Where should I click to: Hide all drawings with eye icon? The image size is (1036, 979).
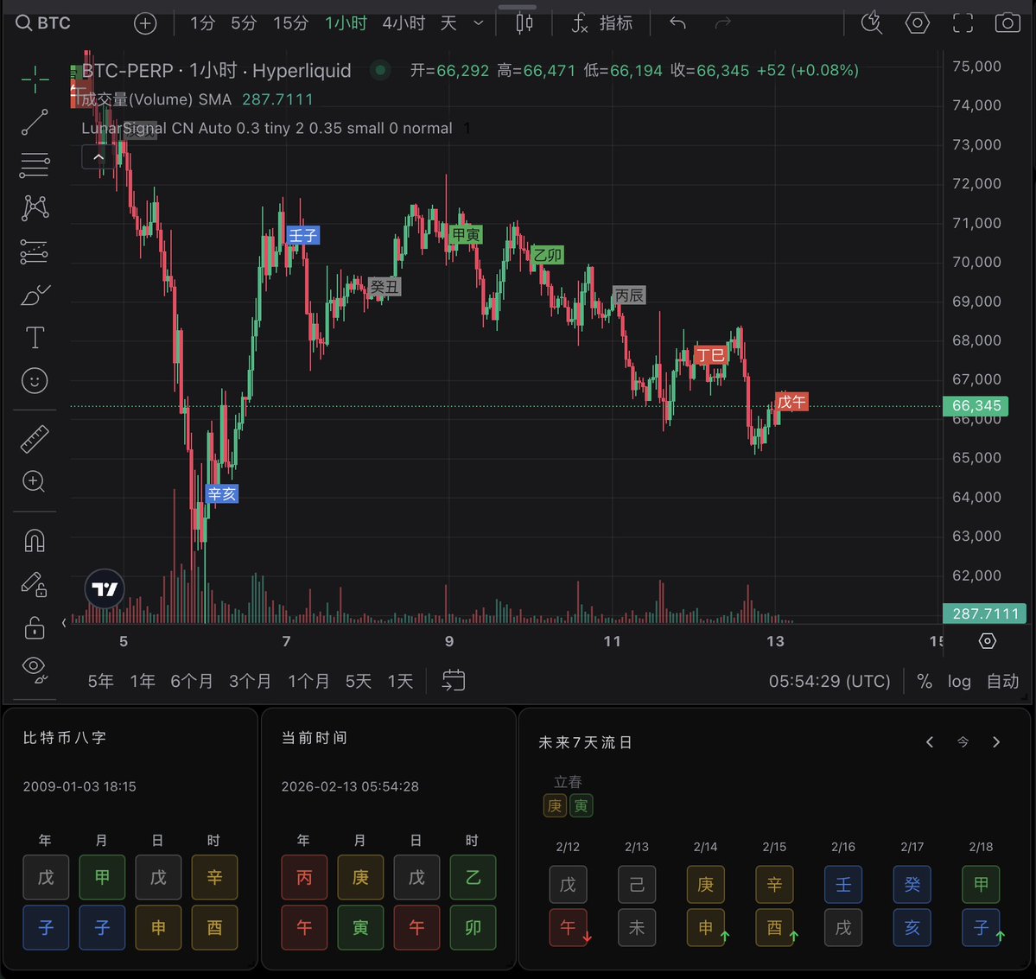pyautogui.click(x=35, y=666)
